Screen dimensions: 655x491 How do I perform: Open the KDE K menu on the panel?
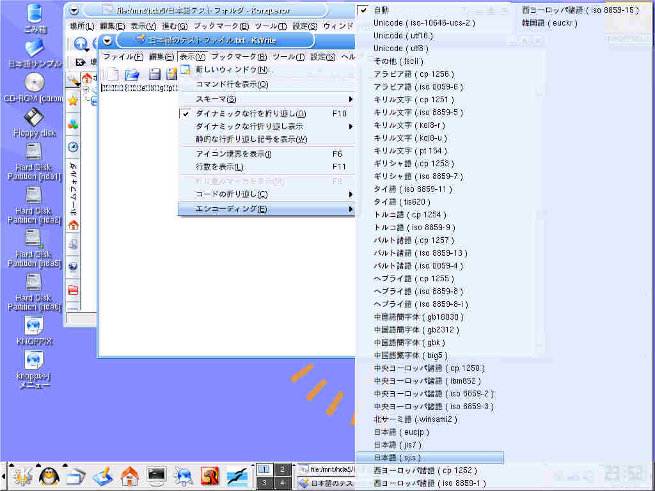click(x=23, y=476)
